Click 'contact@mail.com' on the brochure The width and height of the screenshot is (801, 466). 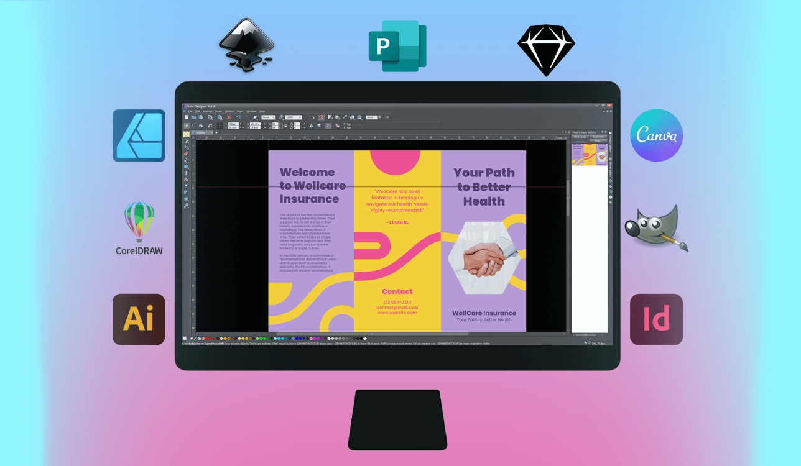click(397, 308)
